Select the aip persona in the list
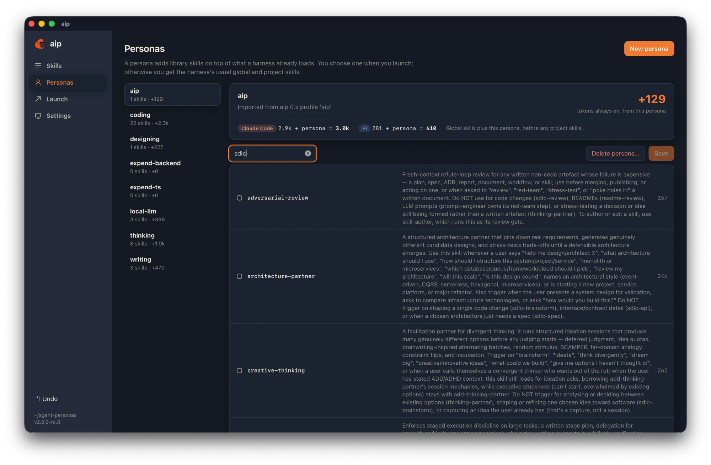This screenshot has height=465, width=711. [172, 94]
